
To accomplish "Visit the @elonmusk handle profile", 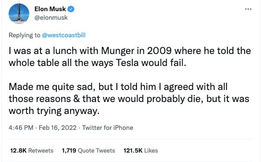I will point(51,18).
